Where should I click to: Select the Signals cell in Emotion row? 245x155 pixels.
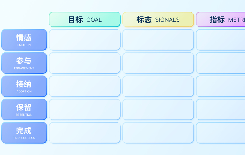tap(158, 40)
